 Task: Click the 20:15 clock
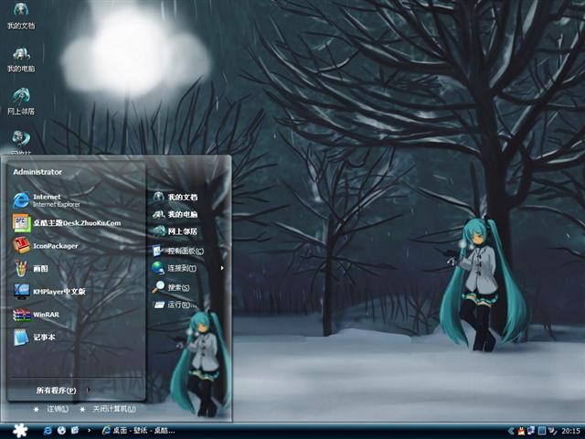pyautogui.click(x=570, y=431)
